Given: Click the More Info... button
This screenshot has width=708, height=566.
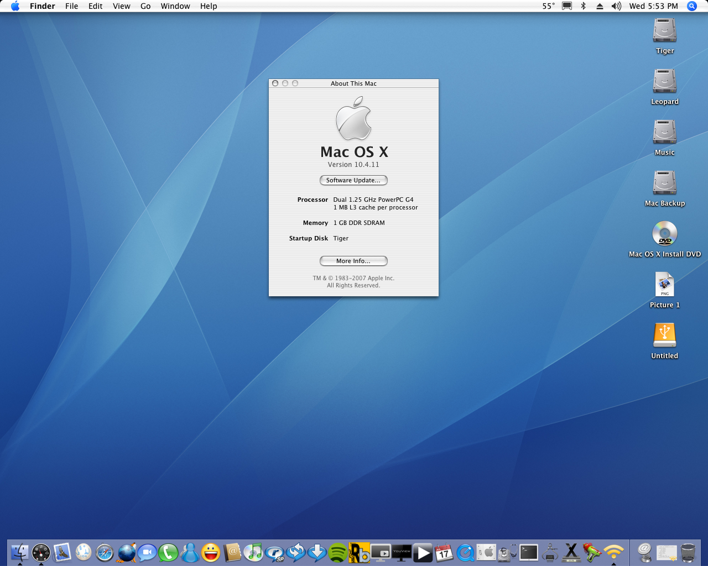Looking at the screenshot, I should [353, 261].
